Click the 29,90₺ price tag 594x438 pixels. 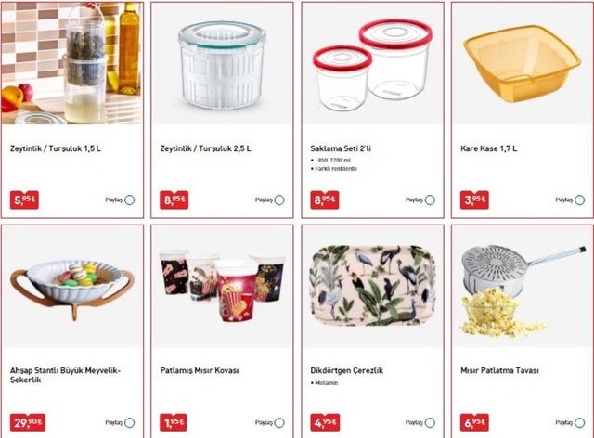coord(28,422)
